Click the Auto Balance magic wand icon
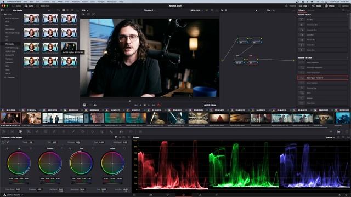The image size is (351, 197). (x=8, y=142)
